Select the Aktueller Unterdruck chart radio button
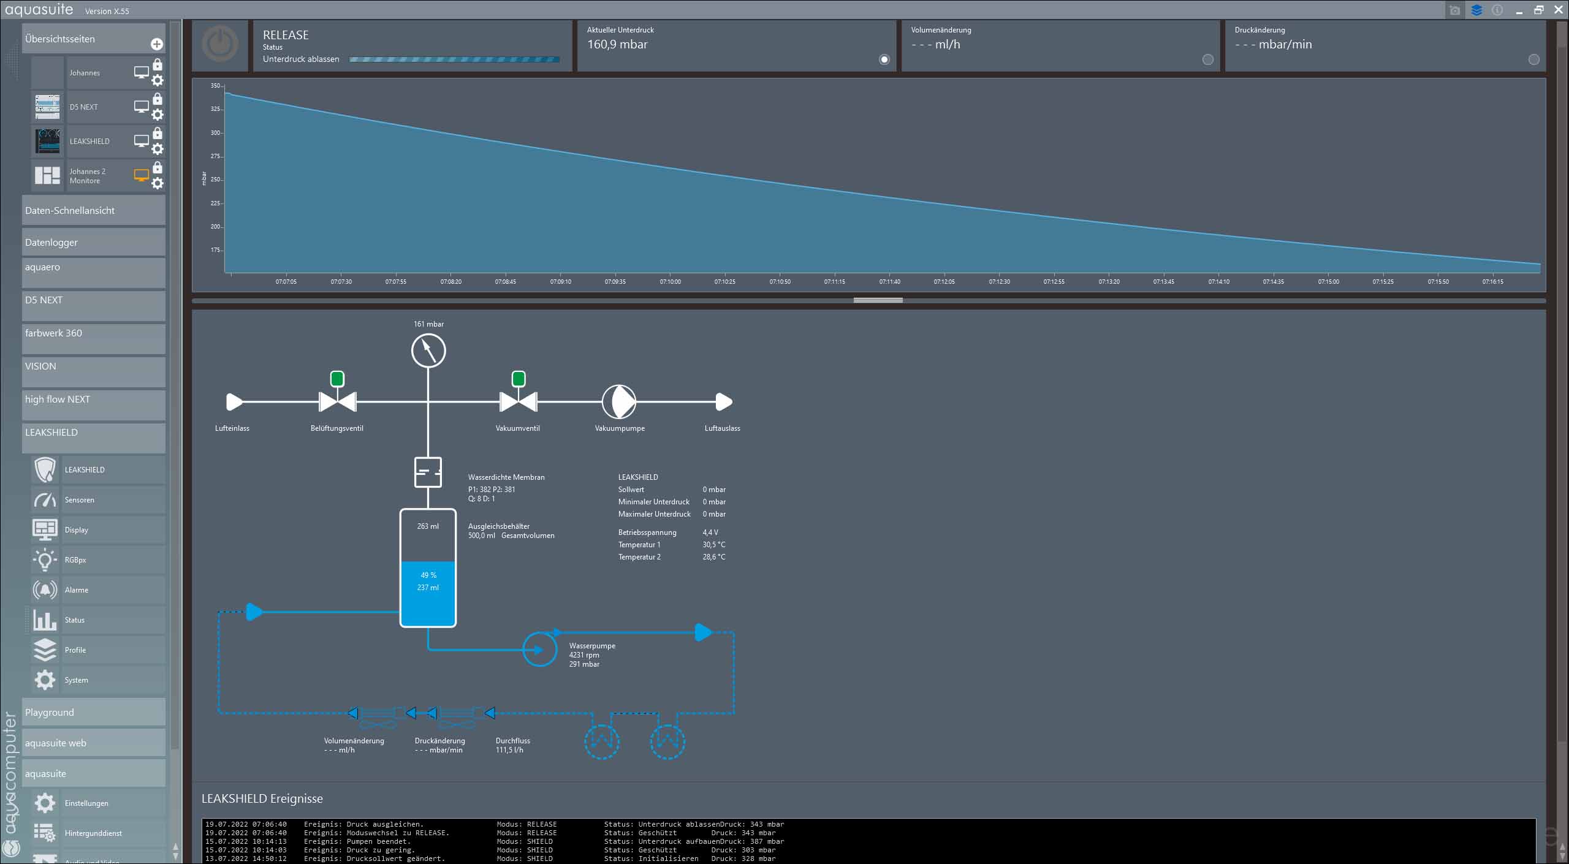 884,59
